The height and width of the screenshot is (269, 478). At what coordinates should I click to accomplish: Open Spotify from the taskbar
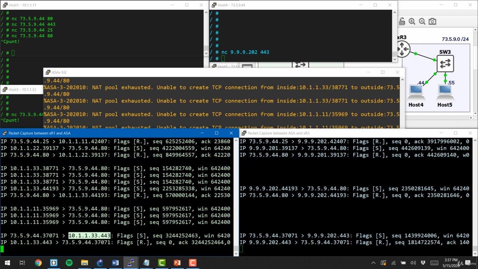pyautogui.click(x=69, y=263)
